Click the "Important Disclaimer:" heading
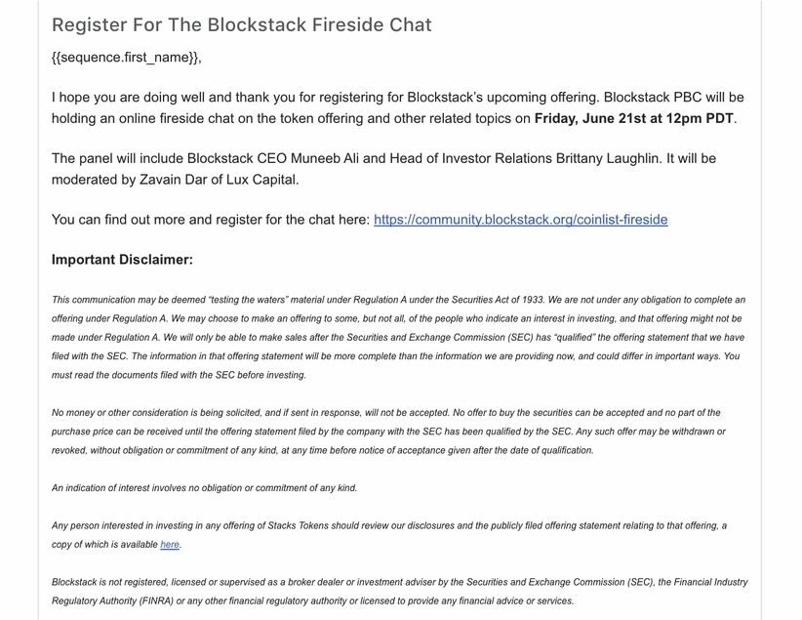 coord(122,260)
